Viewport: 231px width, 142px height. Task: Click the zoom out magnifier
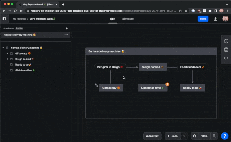click(195, 136)
